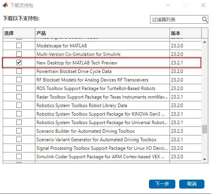Check Scenario Builder for Automated Driving checkbox
Image resolution: width=211 pixels, height=194 pixels.
[x=19, y=131]
